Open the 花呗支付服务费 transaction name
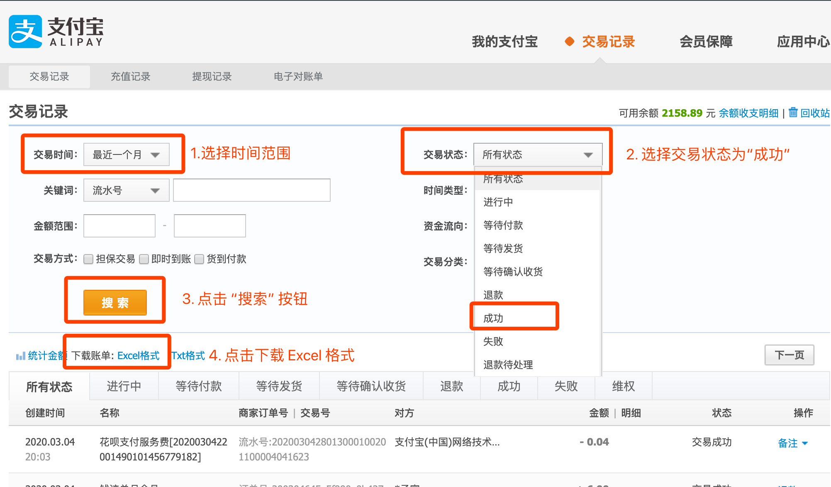831x487 pixels. tap(163, 449)
